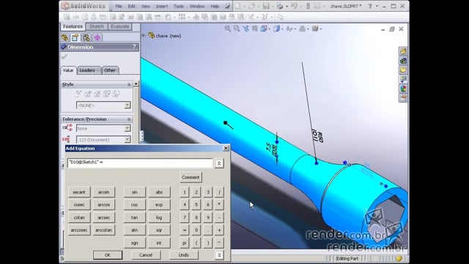Click the Previous View icon
Viewport: 469px width, 264px height.
click(245, 29)
